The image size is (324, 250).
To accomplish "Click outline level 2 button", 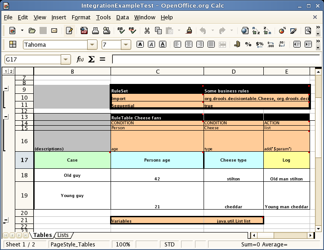I will [11, 71].
